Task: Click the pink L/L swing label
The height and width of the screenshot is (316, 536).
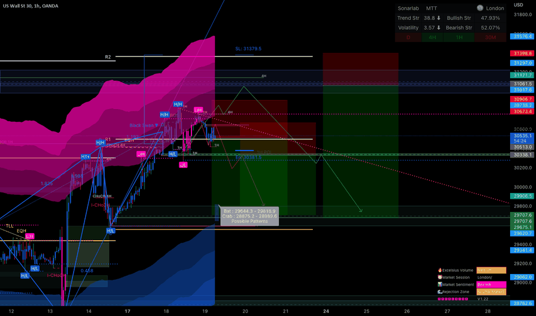Action: (x=183, y=165)
